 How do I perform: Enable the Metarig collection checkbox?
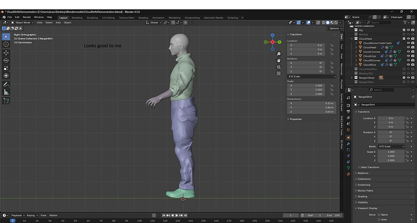(404, 34)
